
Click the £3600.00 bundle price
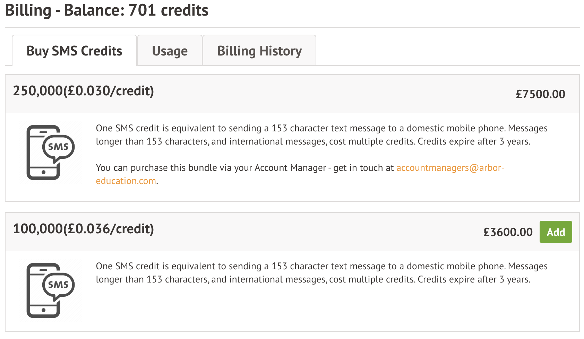click(508, 232)
